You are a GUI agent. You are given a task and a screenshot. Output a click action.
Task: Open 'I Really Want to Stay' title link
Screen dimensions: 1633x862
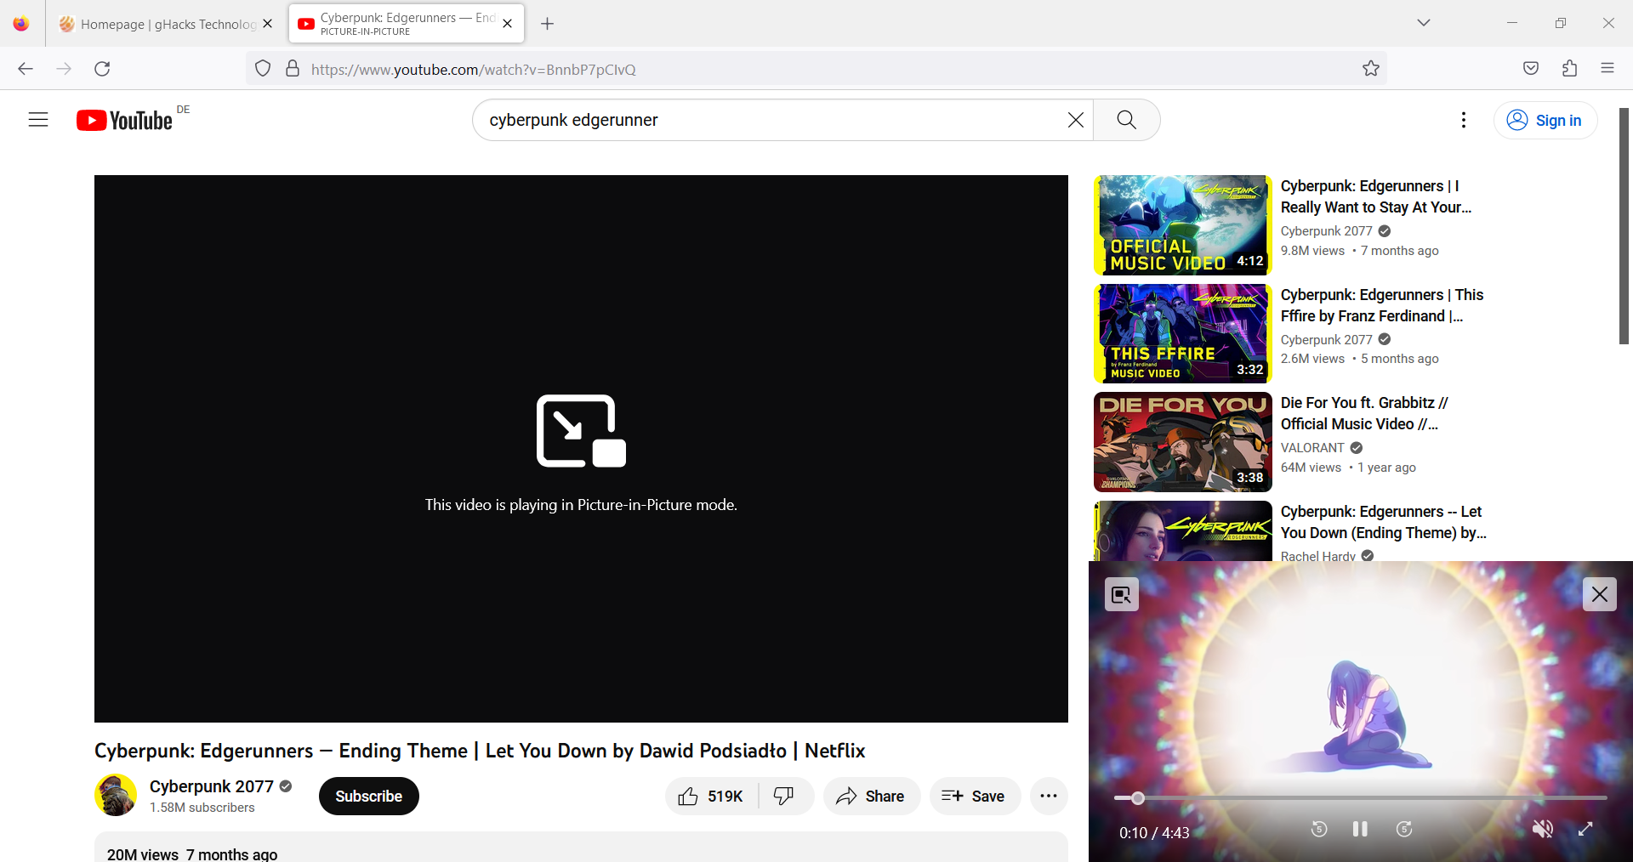point(1375,196)
